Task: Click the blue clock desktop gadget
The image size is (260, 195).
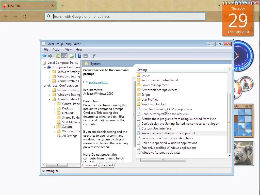Action: (x=243, y=56)
